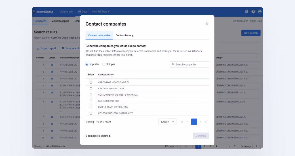
Task: Open the 100/page dropdown in background results
Action: click(x=171, y=146)
